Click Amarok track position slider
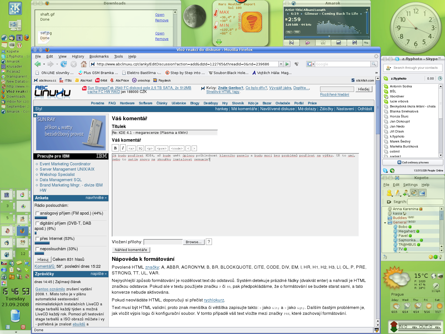Image resolution: width=445 pixels, height=334 pixels. (327, 37)
